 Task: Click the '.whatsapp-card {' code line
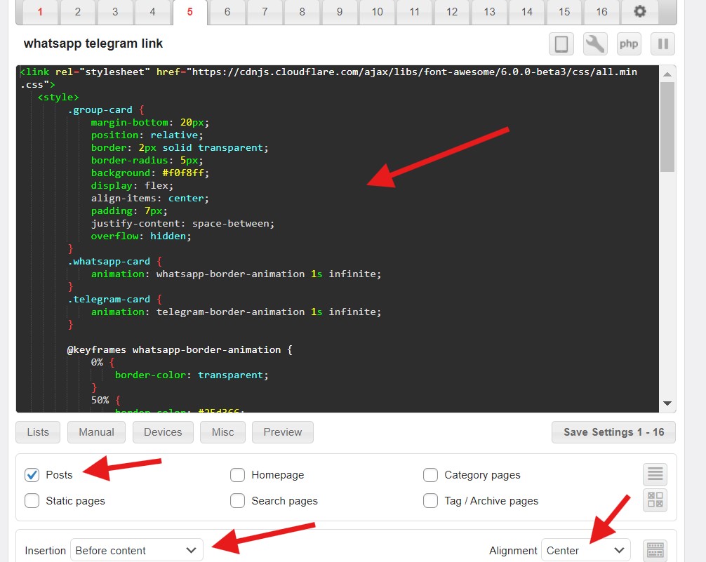pyautogui.click(x=115, y=261)
